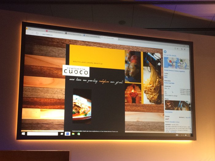215x161 pixels.
Task: Open the events link
Action: click(x=112, y=82)
